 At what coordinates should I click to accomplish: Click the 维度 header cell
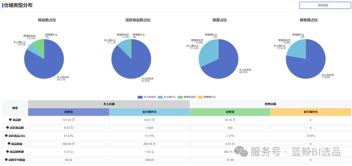click(15, 108)
